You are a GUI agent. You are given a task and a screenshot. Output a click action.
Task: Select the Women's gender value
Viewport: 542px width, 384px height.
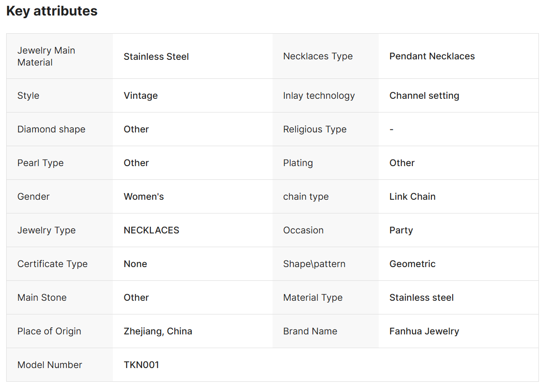click(144, 197)
